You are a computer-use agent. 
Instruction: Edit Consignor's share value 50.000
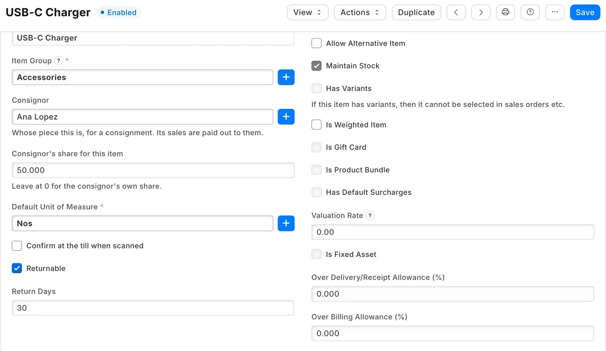[x=153, y=170]
